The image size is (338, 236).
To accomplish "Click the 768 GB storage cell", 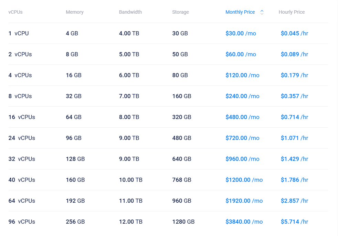I will (x=181, y=180).
